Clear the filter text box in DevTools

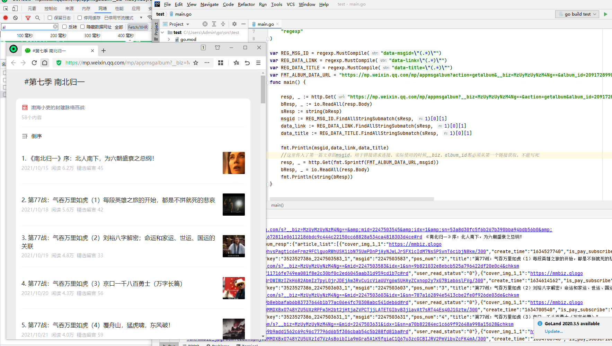pos(55,27)
